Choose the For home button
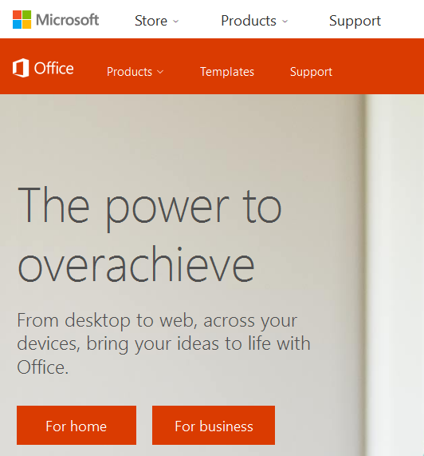 77,425
